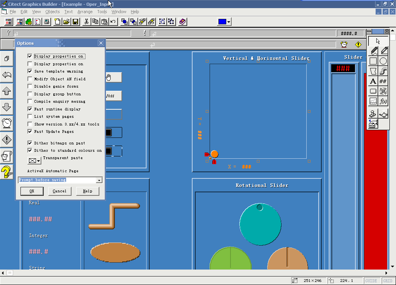Uncheck 'Dither bitmaps on past' option
This screenshot has width=396, height=285.
point(30,143)
